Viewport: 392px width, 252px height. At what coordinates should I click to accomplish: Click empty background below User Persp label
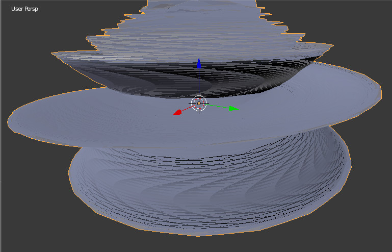[x=24, y=31]
